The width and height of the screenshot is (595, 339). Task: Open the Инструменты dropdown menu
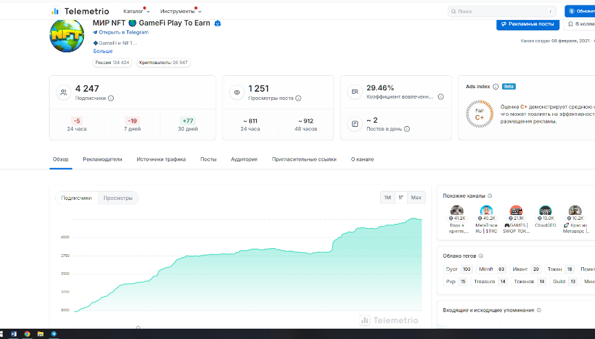coord(180,12)
